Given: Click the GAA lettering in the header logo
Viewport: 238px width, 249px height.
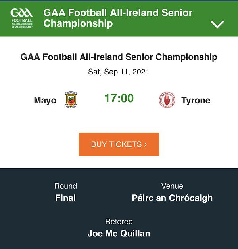Looking at the screenshot, I should pos(21,13).
